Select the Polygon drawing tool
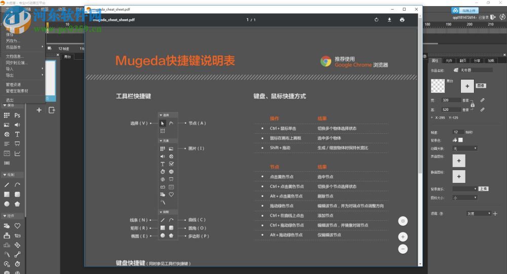Screen dimensions: 507x274 pos(17,204)
